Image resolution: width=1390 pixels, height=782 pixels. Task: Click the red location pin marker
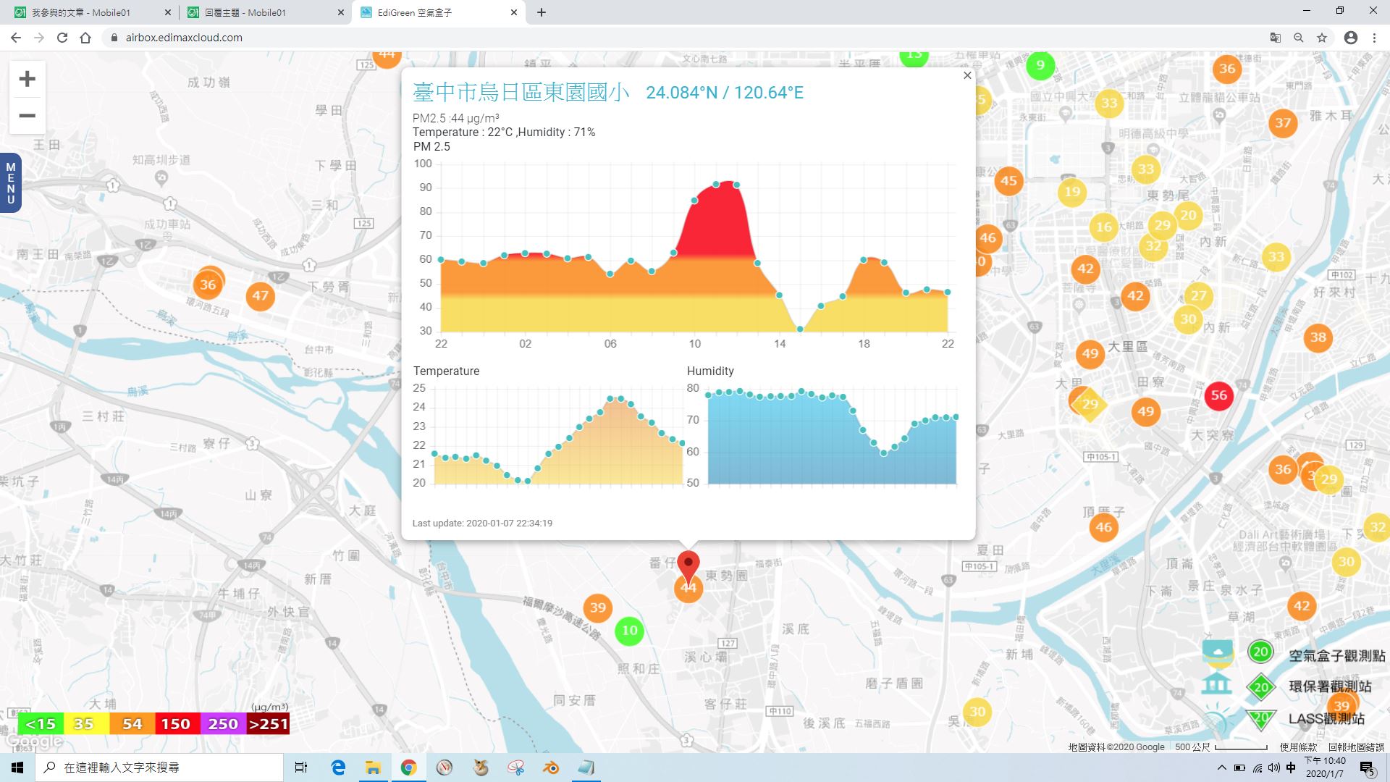tap(688, 567)
